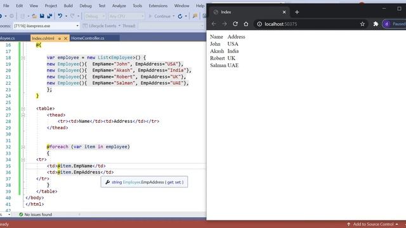The image size is (406, 228).
Task: Click the No issues found status indicator
Action: pyautogui.click(x=36, y=214)
